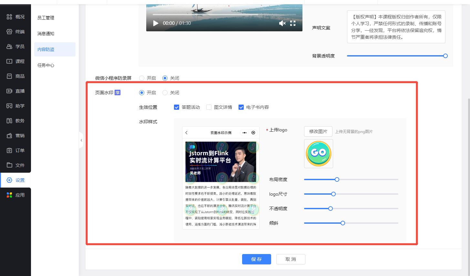The image size is (470, 276).
Task: Uncheck the 答题活动 checkbox
Action: (x=177, y=107)
